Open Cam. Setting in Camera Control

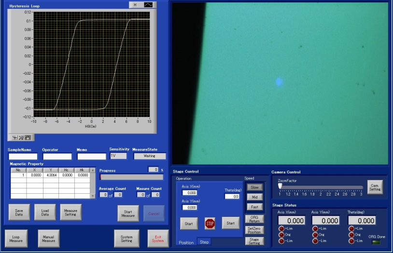[375, 187]
